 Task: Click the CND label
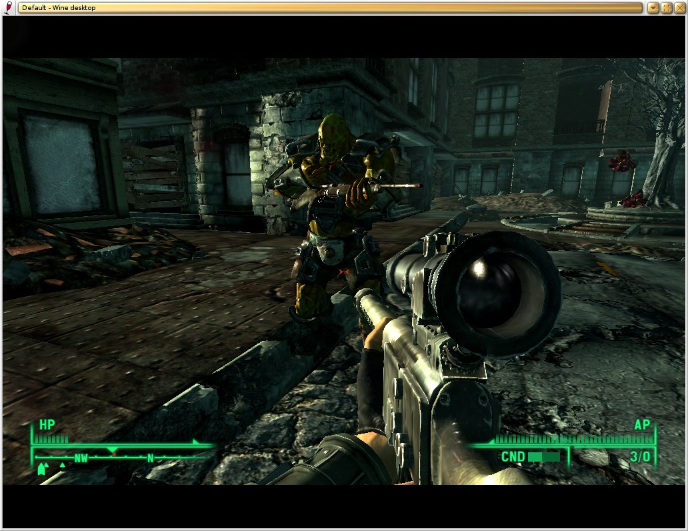coord(513,457)
